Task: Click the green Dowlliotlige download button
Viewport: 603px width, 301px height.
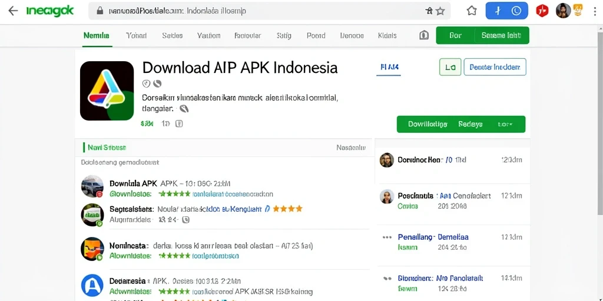Action: point(428,125)
